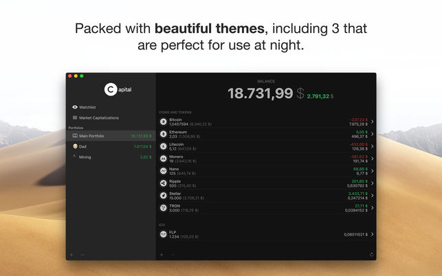The image size is (442, 276).
Task: Click the Stellar amount 15.000
Action: click(x=175, y=198)
